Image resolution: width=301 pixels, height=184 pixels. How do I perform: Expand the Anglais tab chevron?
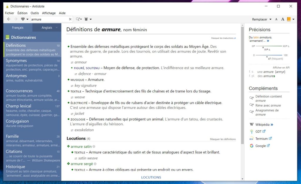tap(57, 28)
